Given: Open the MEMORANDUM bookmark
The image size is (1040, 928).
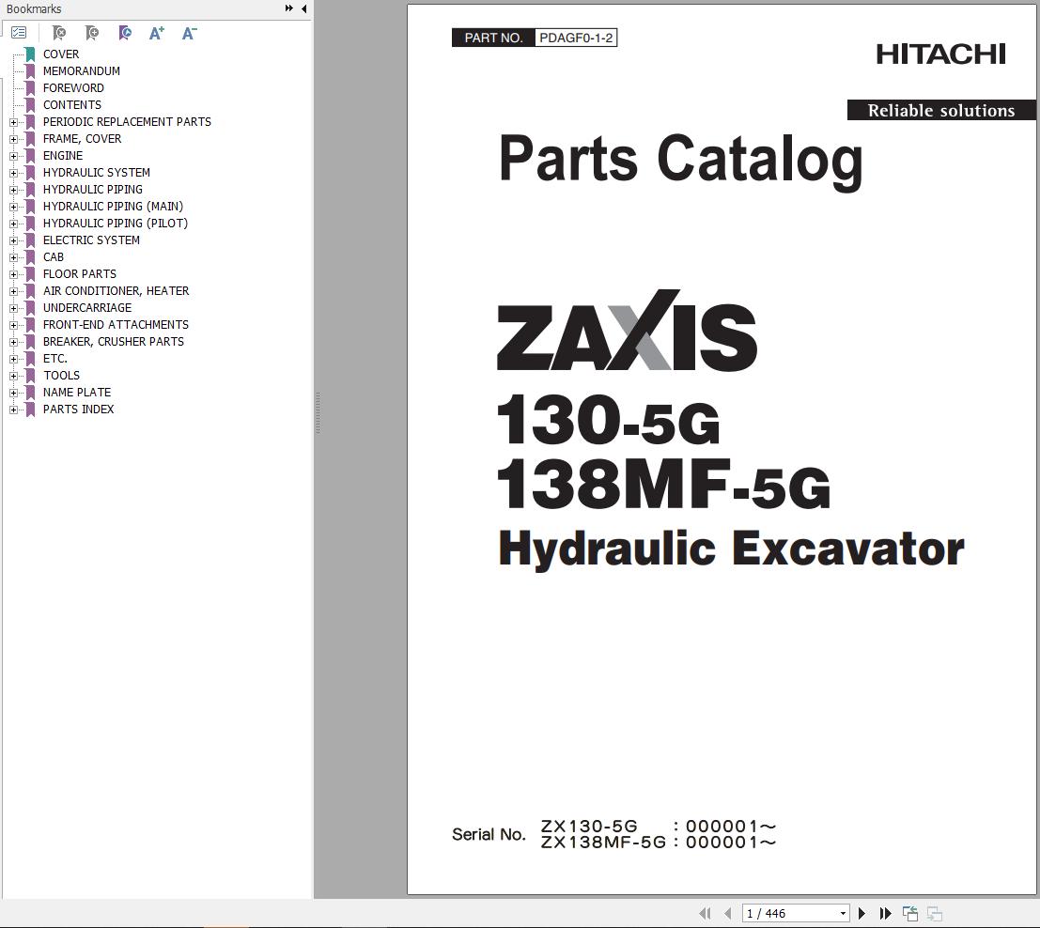Looking at the screenshot, I should [x=82, y=71].
